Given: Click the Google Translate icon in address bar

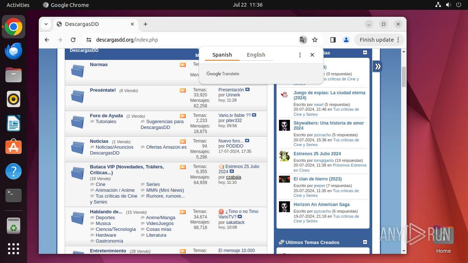Looking at the screenshot, I should pos(303,40).
